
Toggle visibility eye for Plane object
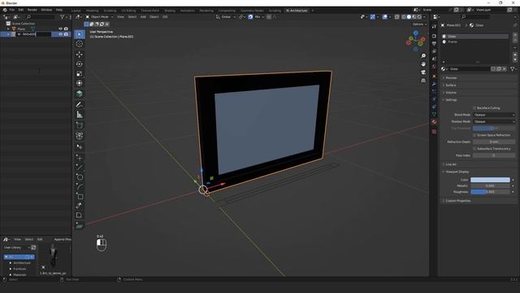pyautogui.click(x=60, y=29)
